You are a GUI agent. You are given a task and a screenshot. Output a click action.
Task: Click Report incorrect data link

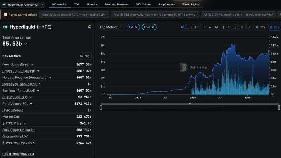(x=18, y=154)
